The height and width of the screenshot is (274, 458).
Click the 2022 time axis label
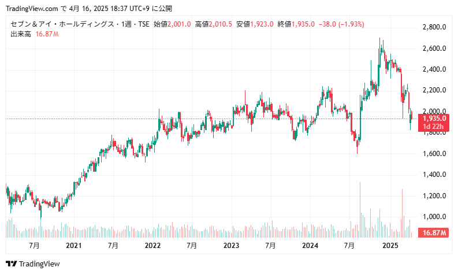coord(152,245)
